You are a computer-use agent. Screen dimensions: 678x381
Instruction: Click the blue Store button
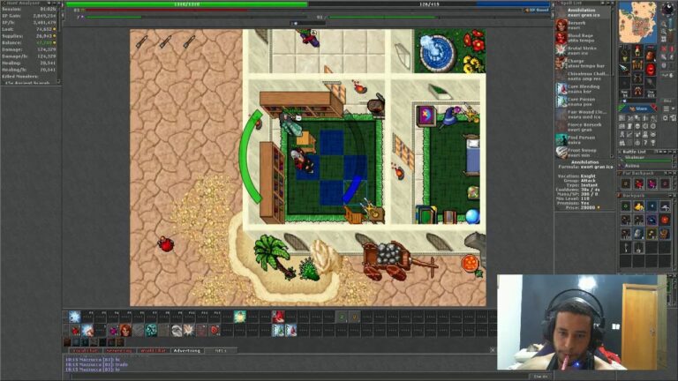(638, 108)
